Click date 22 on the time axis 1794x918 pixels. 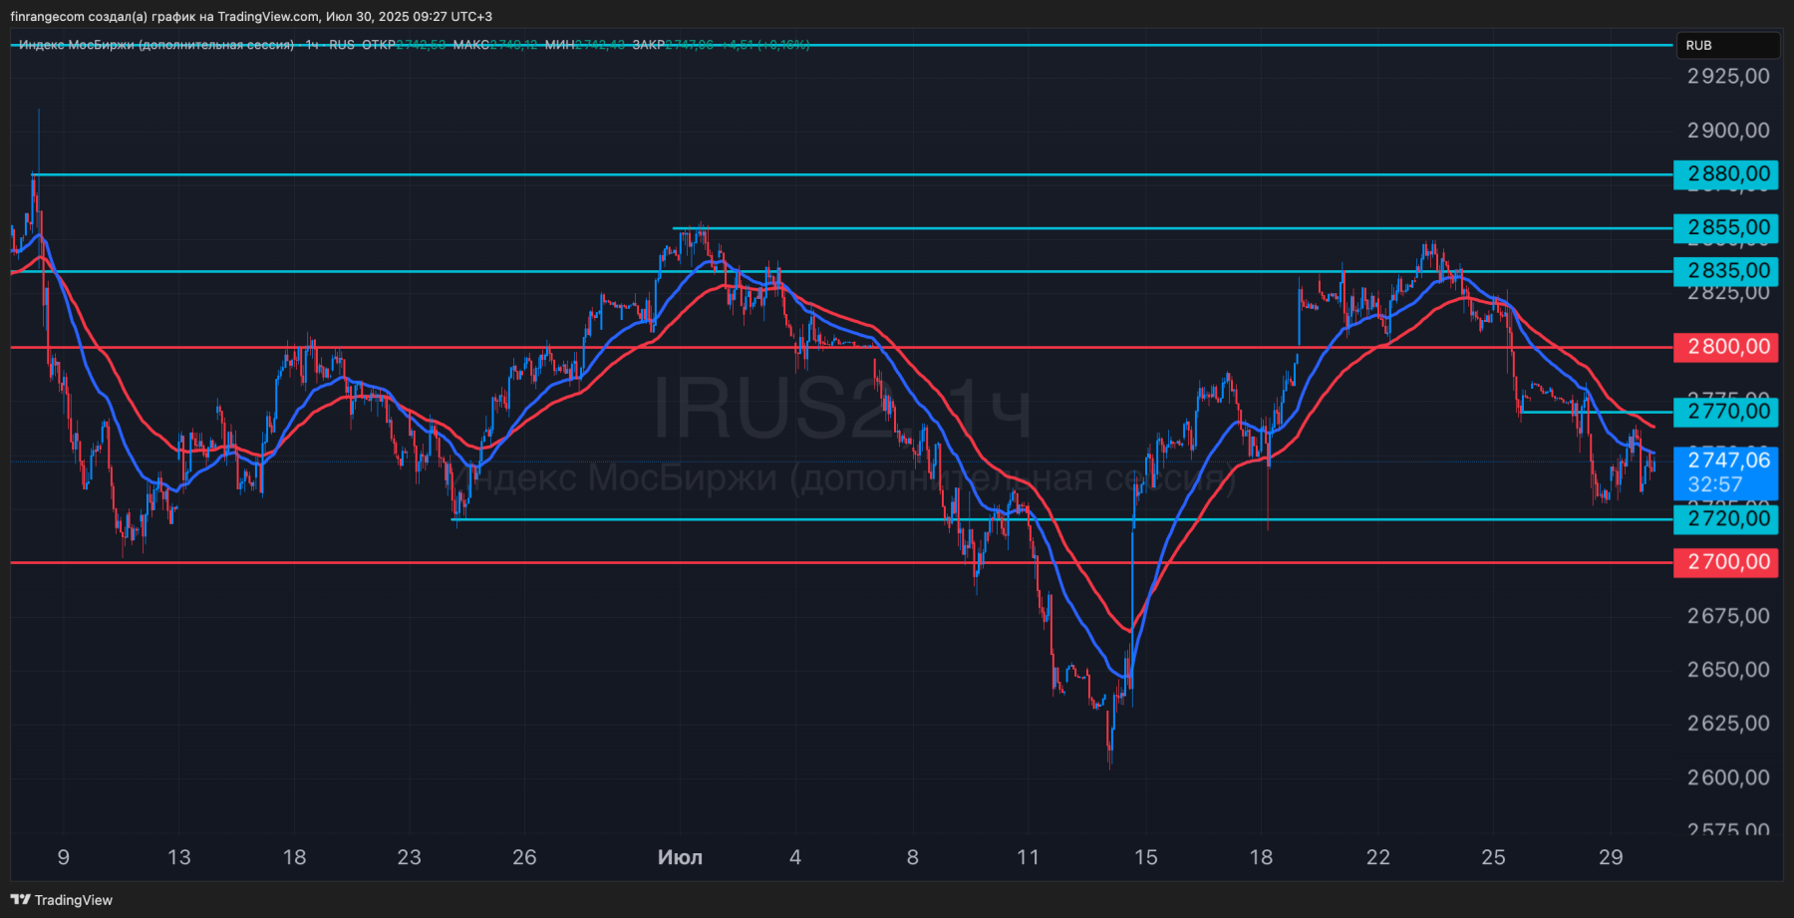pyautogui.click(x=1377, y=857)
